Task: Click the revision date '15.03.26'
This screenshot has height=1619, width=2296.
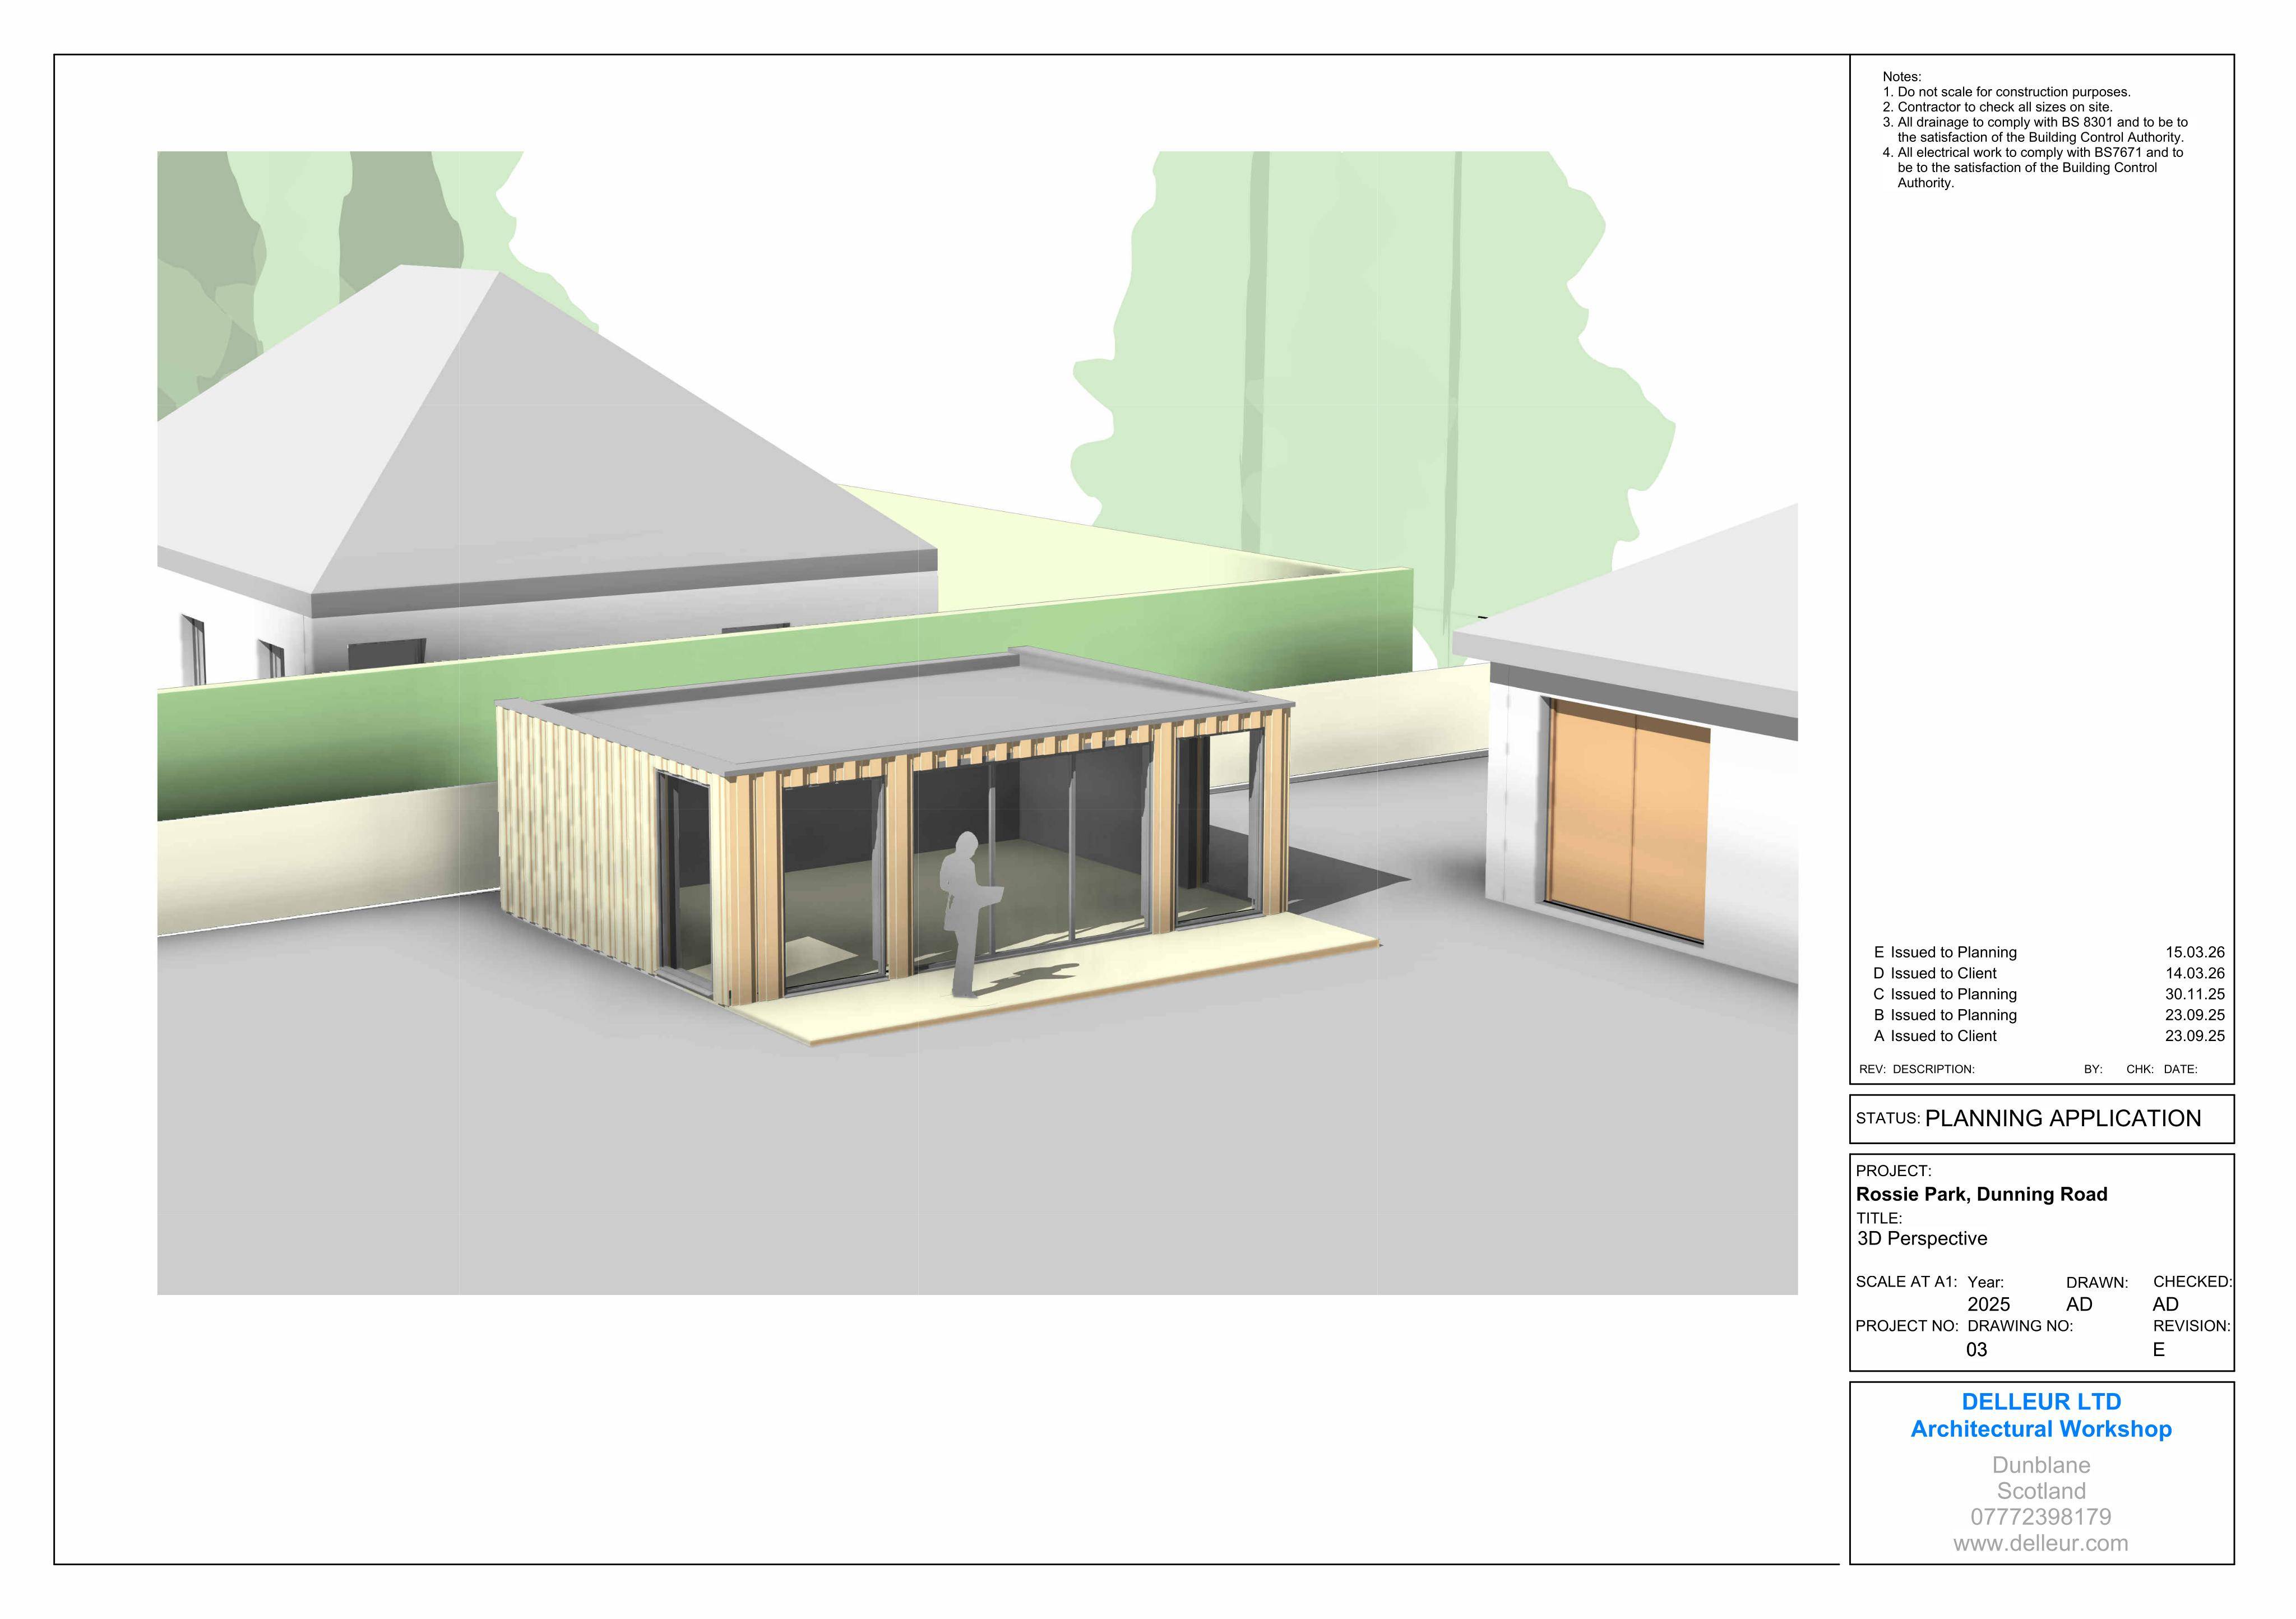Action: (x=2195, y=952)
